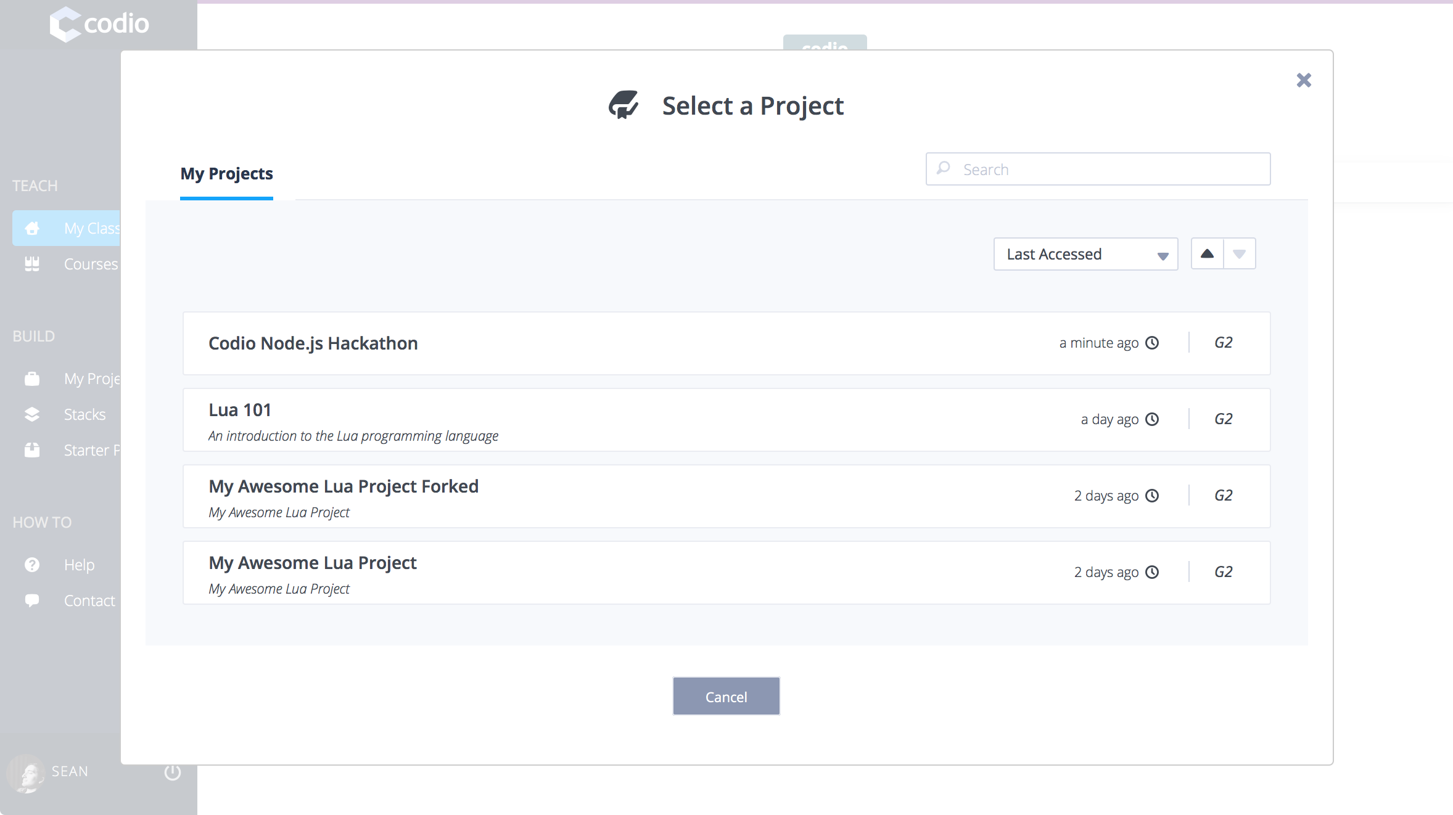Click the power logout icon
This screenshot has height=815, width=1453.
coord(173,772)
